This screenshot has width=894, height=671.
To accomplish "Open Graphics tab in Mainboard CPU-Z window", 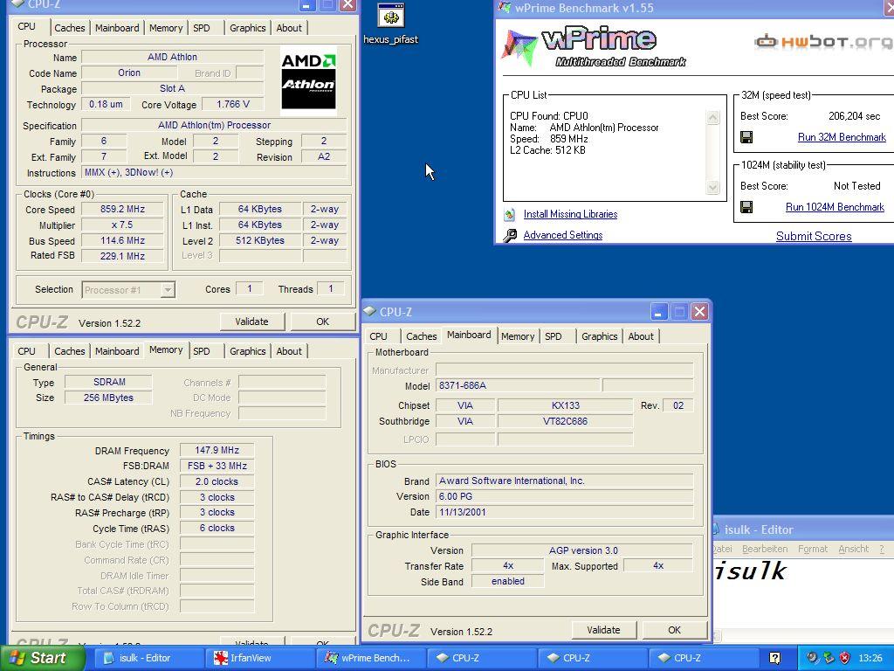I will tap(599, 336).
